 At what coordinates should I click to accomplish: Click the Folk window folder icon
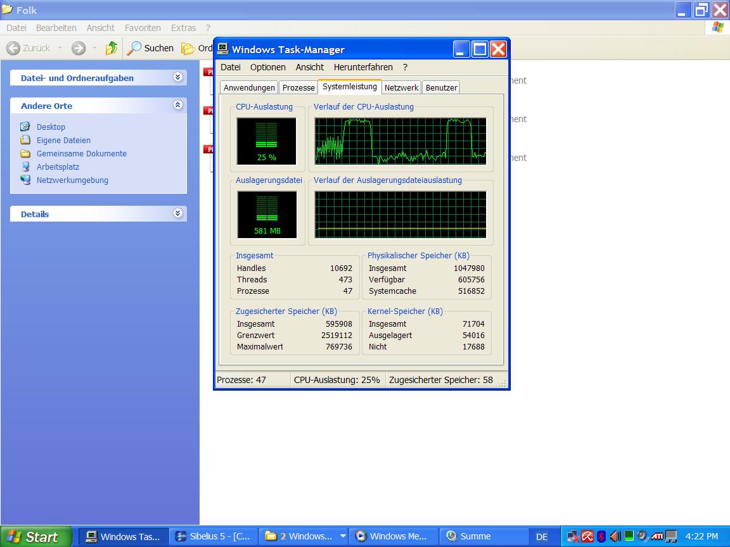click(7, 9)
